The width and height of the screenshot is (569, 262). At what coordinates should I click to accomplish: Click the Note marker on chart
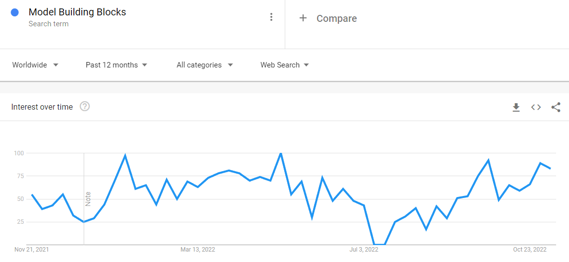pos(88,198)
